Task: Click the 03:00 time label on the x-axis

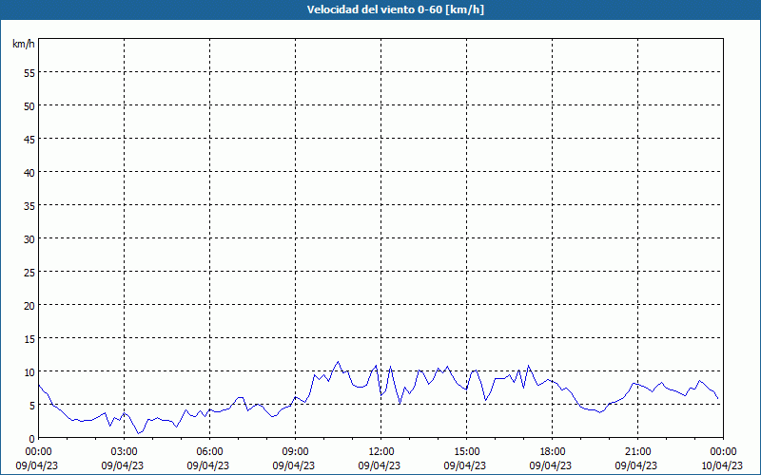Action: [x=124, y=452]
